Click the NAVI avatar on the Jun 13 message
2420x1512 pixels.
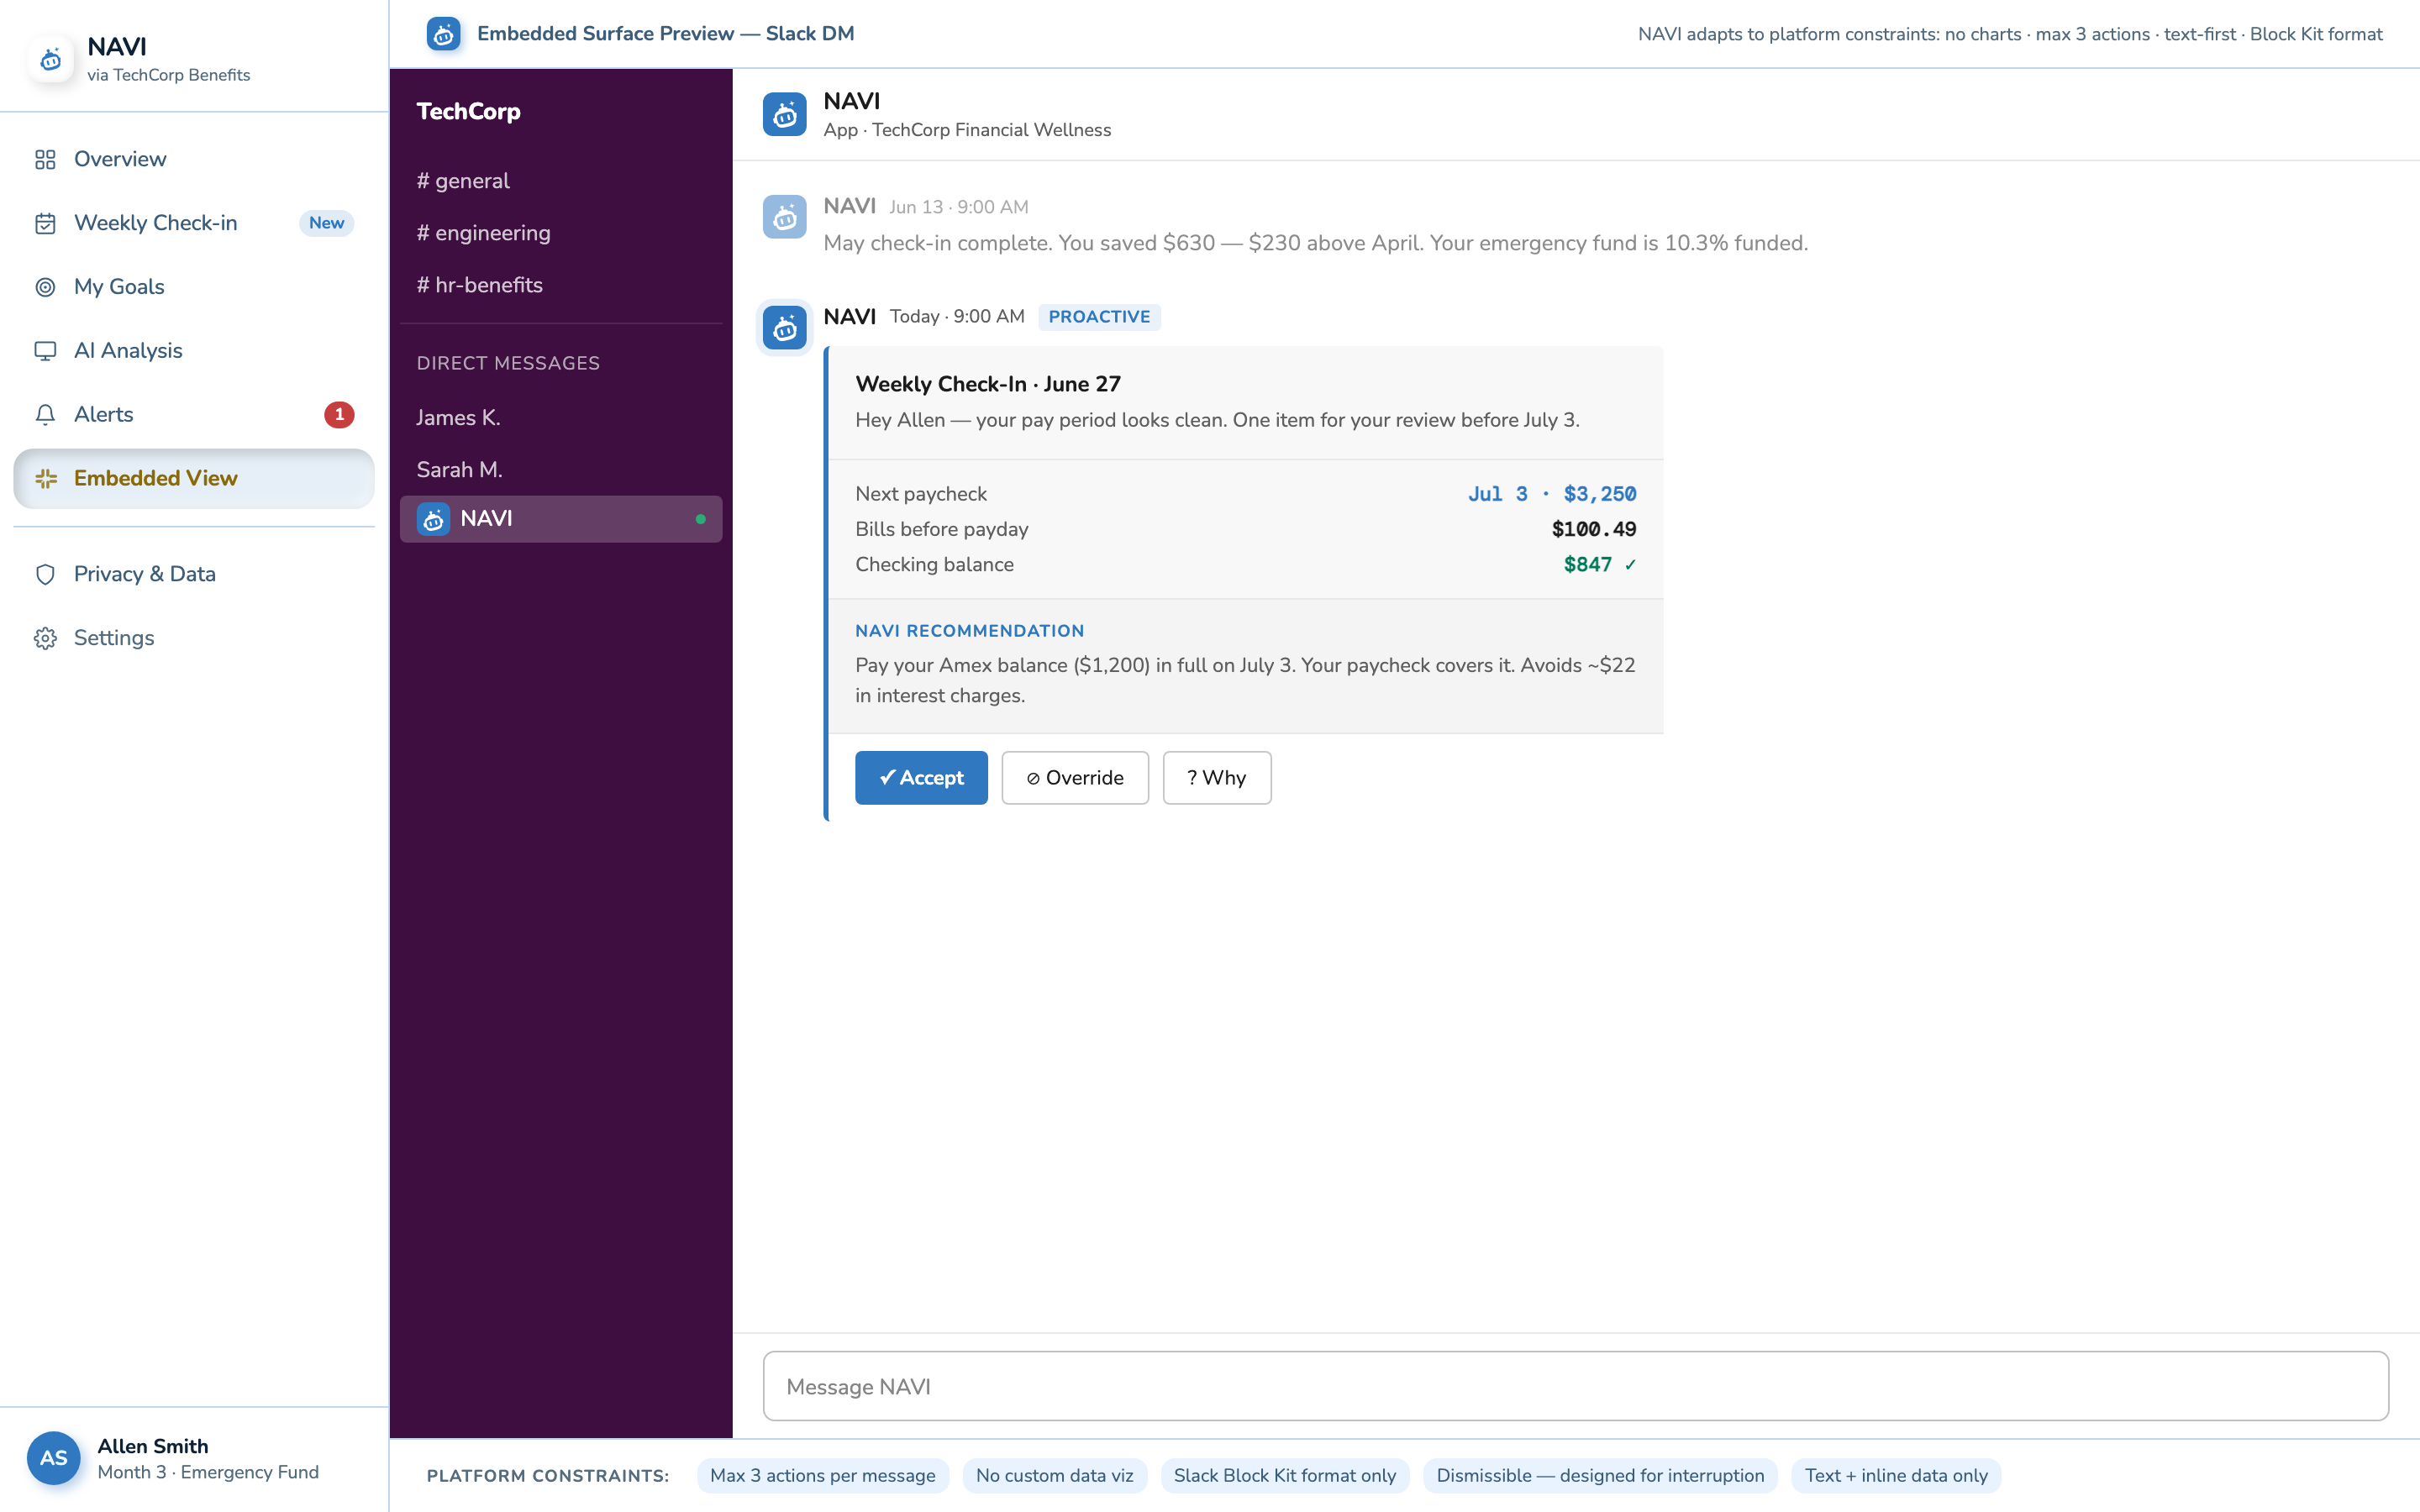[785, 217]
